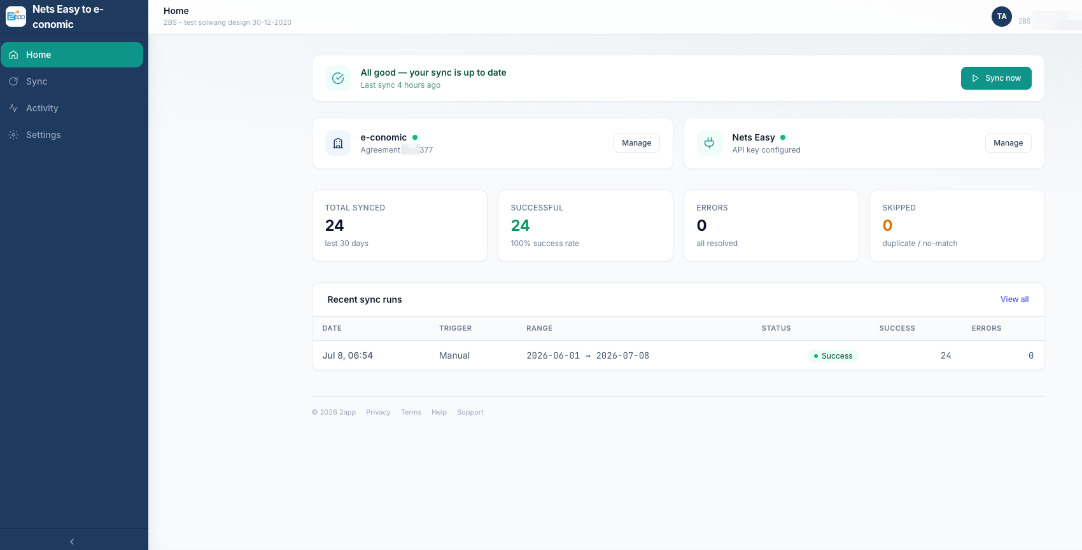The height and width of the screenshot is (550, 1082).
Task: Click the Errors stats card
Action: coord(771,226)
